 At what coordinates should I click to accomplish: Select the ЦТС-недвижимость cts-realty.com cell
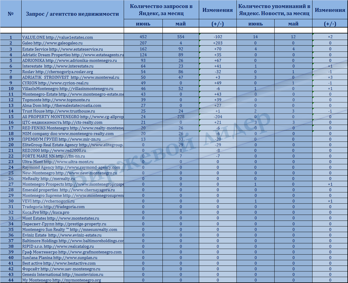point(73,122)
